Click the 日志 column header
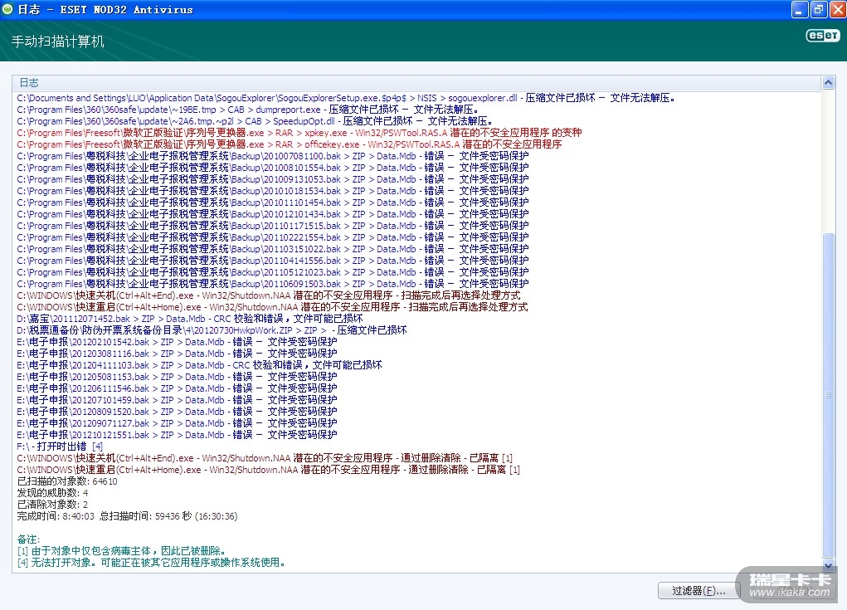Viewport: 847px width, 610px height. click(416, 83)
